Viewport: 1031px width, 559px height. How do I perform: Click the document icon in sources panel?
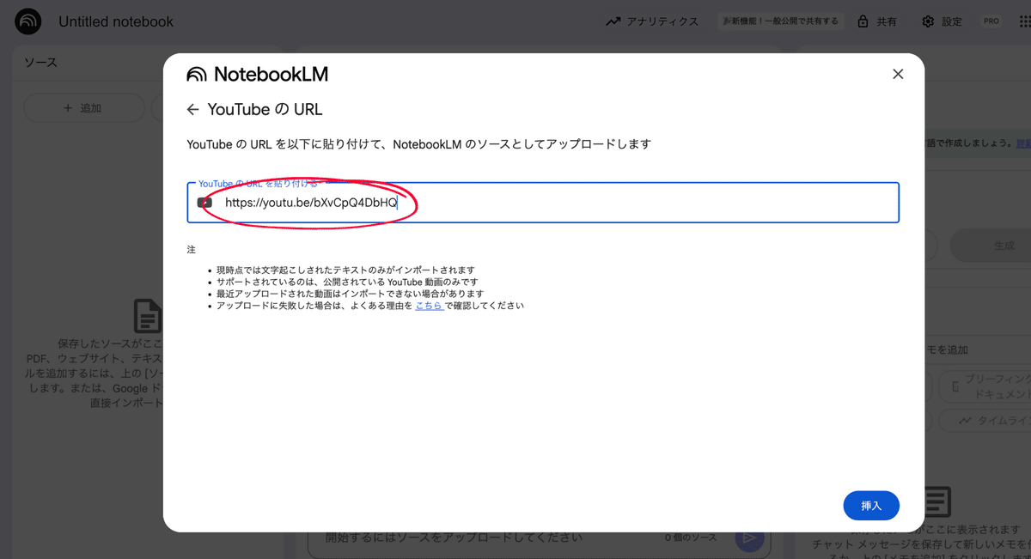click(x=147, y=316)
